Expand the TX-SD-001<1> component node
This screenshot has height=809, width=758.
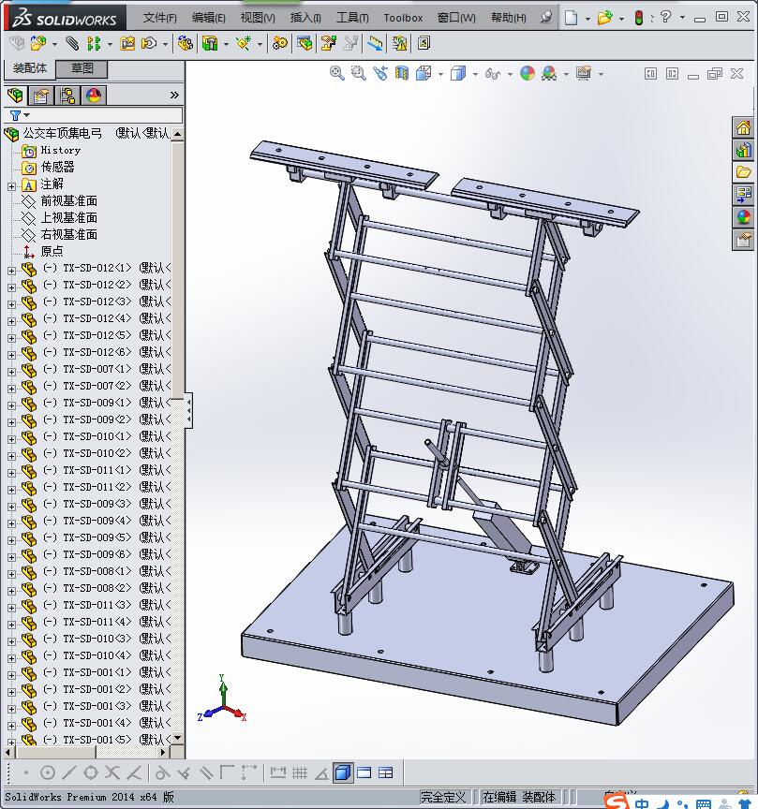click(x=11, y=674)
